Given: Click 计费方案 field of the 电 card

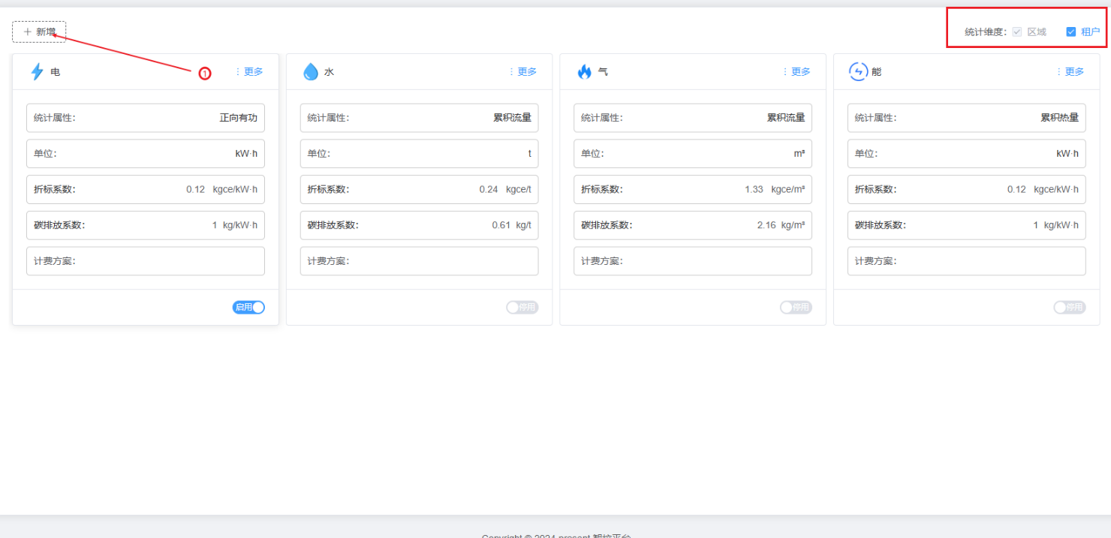Looking at the screenshot, I should [146, 261].
